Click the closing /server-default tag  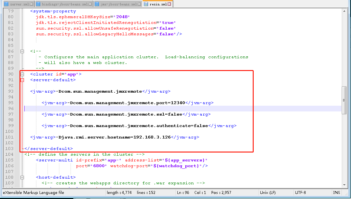coord(49,149)
